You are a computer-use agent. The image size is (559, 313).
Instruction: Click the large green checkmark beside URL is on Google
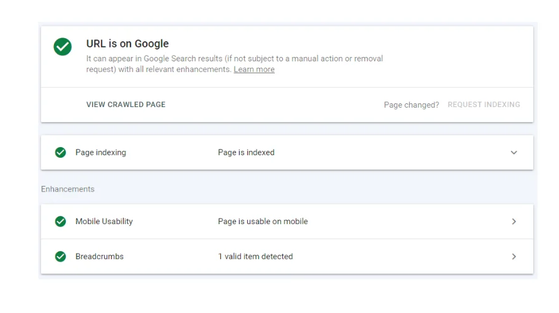pyautogui.click(x=62, y=46)
